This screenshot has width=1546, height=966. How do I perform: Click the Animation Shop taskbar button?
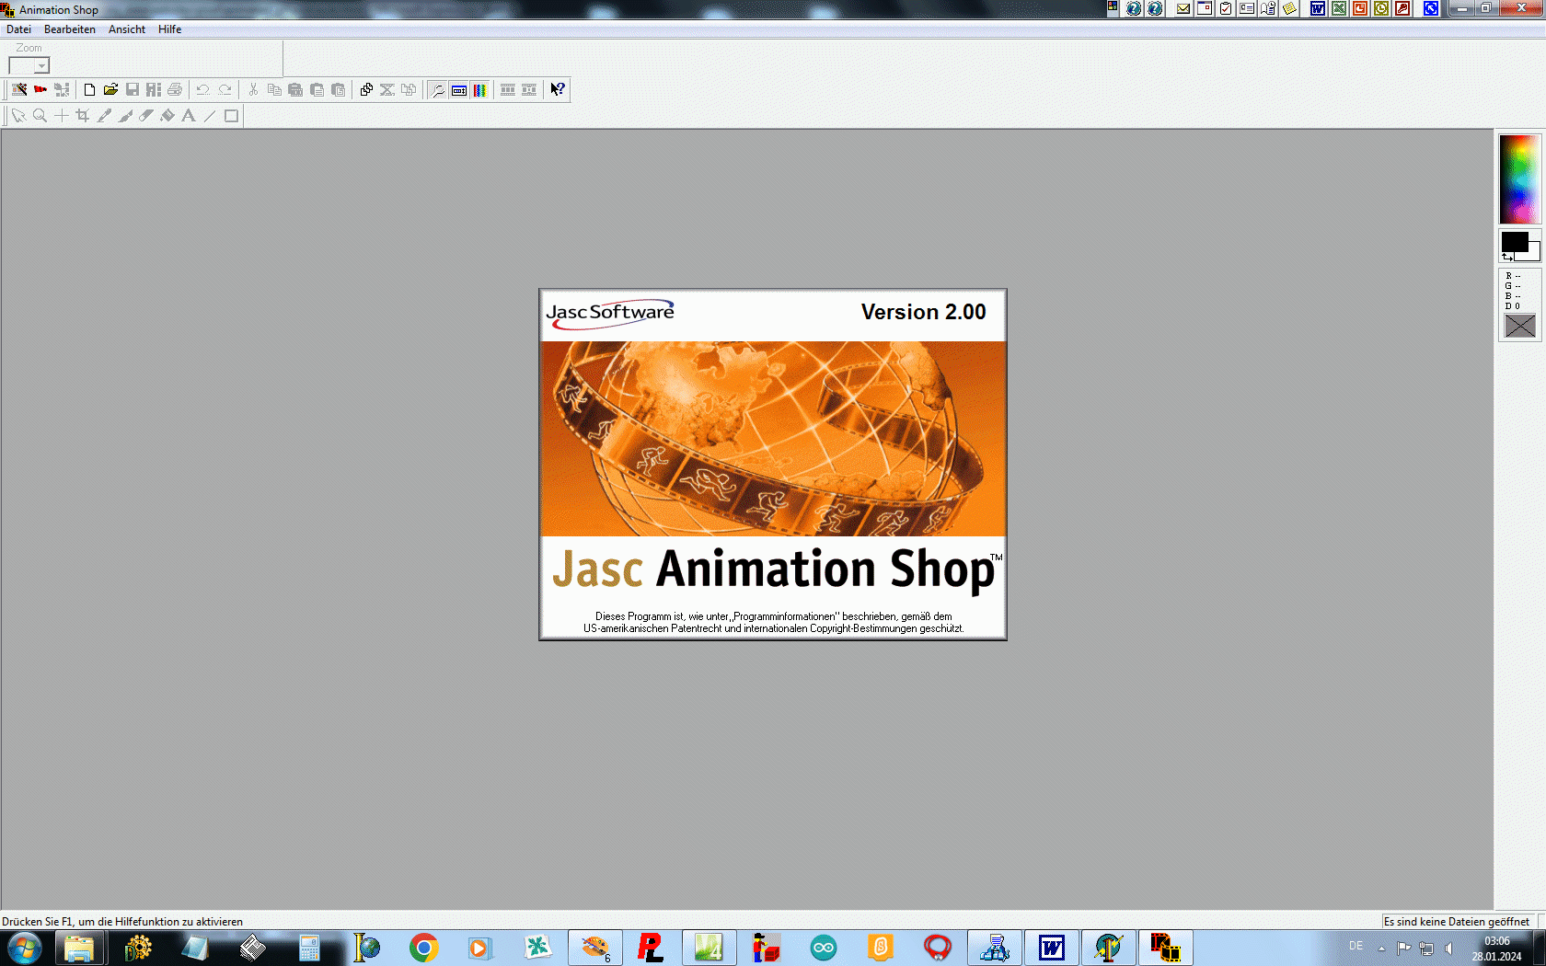click(1166, 948)
